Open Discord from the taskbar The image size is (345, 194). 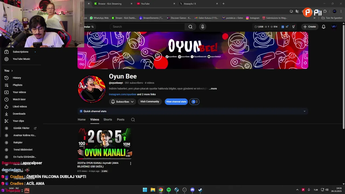[x=192, y=190]
